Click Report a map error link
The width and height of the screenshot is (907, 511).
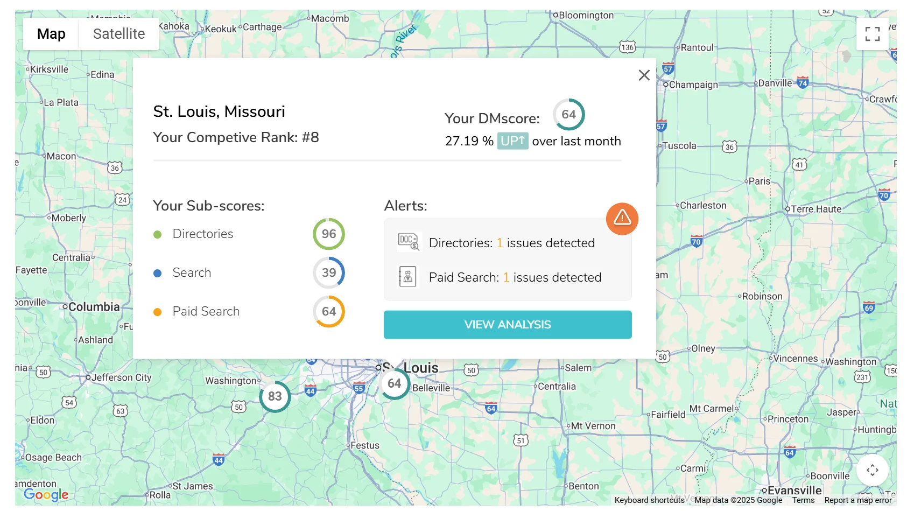[x=858, y=500]
